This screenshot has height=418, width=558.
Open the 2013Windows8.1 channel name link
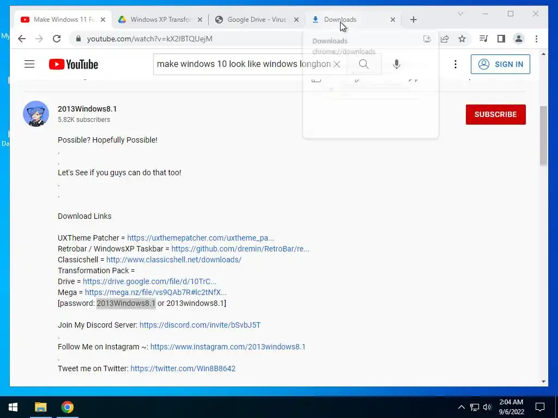(87, 109)
